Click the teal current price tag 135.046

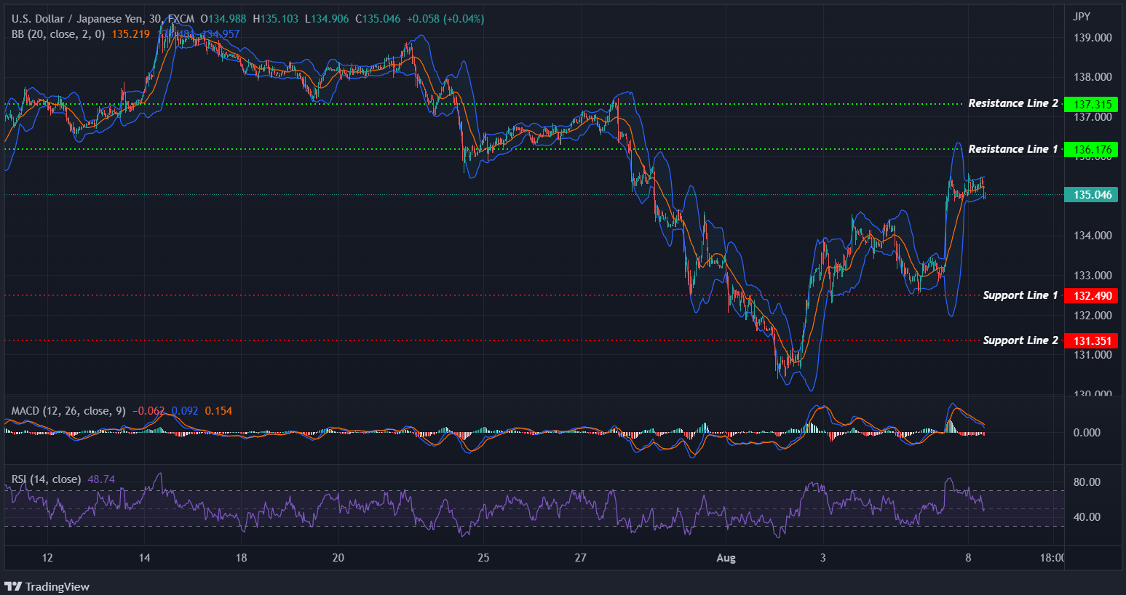[1090, 194]
